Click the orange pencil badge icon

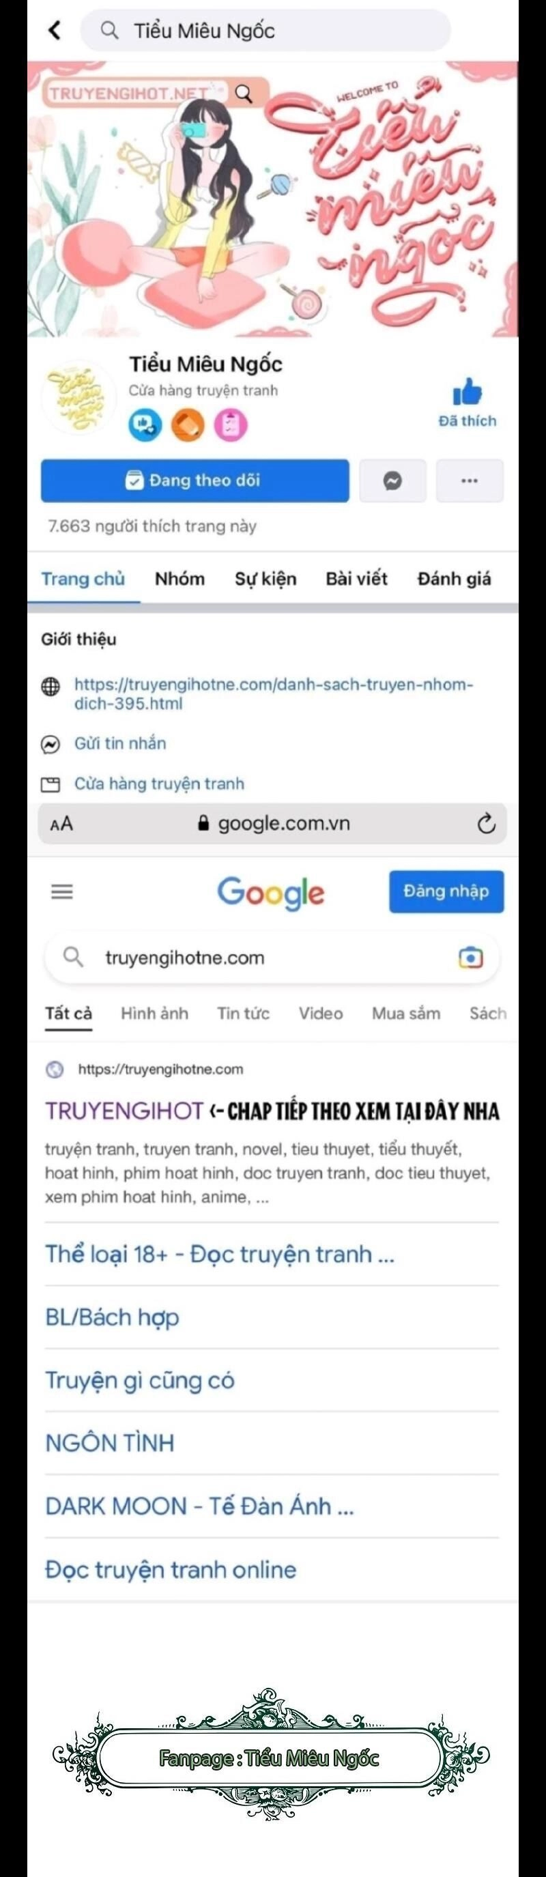coord(187,425)
